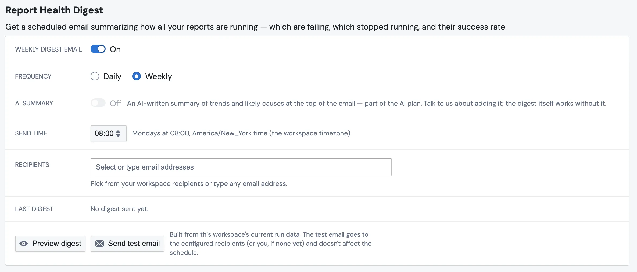Click the 'Get a scheduled email summarizing' description
This screenshot has width=637, height=272.
tap(256, 27)
